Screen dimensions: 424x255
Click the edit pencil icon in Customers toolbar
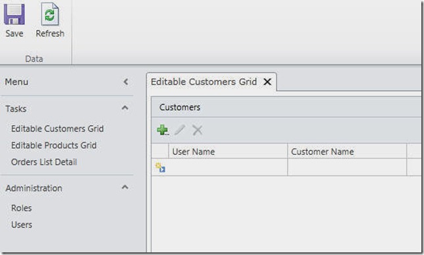point(180,130)
